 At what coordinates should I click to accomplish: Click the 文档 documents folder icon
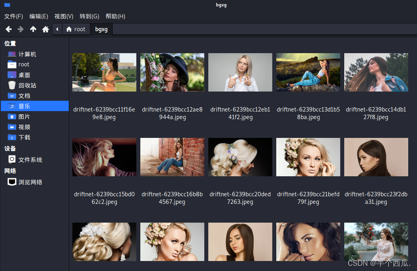[12, 96]
